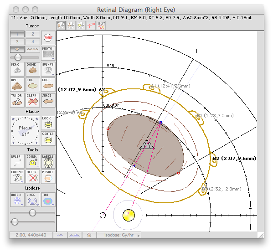This screenshot has width=273, height=252.
Task: Activate the POI crosshair tool
Action: point(91,26)
